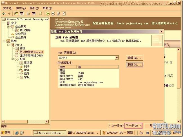
Task: Select the 证书 www.yejunsheng.com row
Action: pyautogui.click(x=88, y=82)
